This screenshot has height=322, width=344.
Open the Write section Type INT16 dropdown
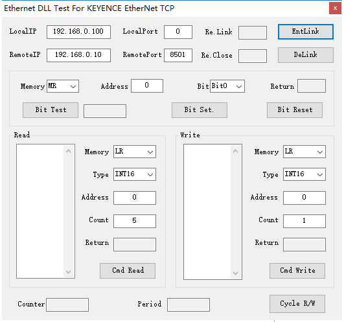(304, 174)
